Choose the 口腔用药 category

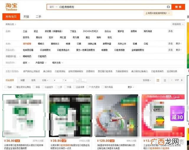[42, 56]
